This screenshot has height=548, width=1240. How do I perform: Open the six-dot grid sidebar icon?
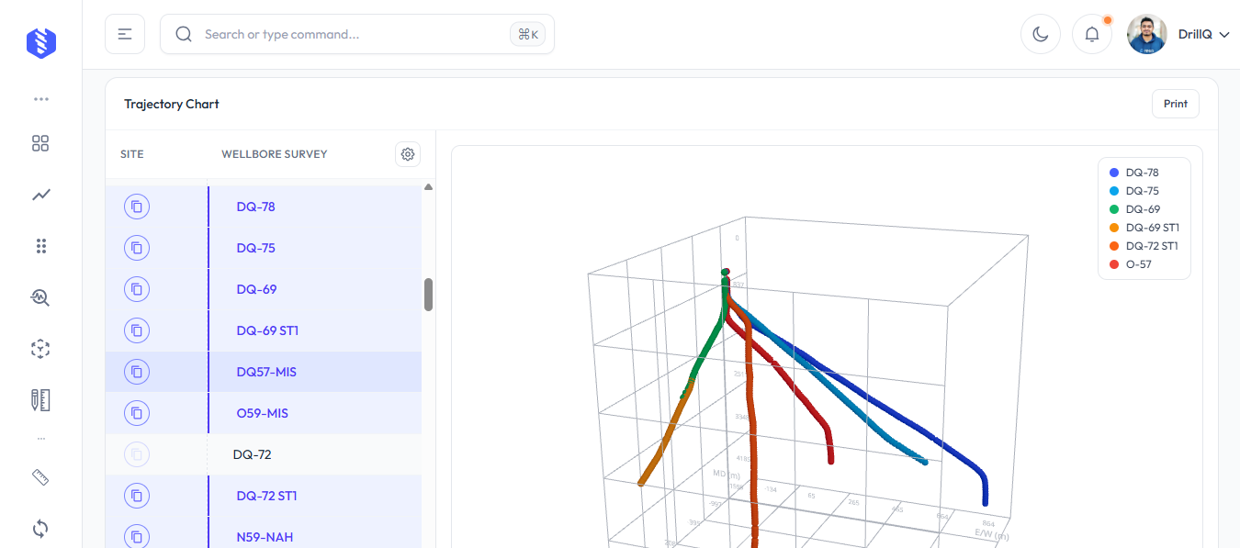(40, 246)
